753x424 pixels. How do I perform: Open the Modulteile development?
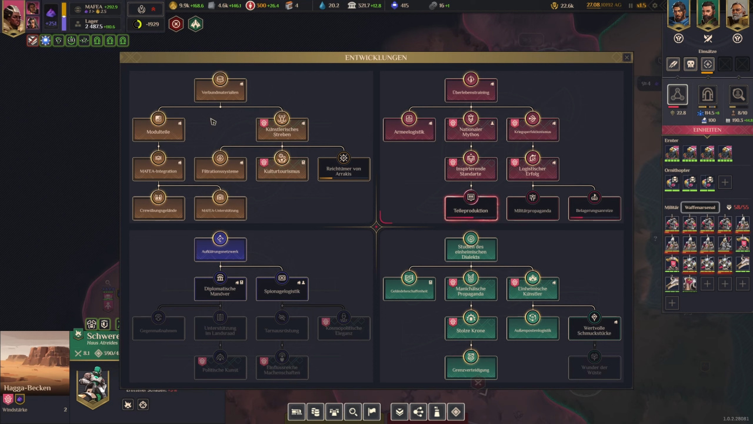(x=158, y=130)
